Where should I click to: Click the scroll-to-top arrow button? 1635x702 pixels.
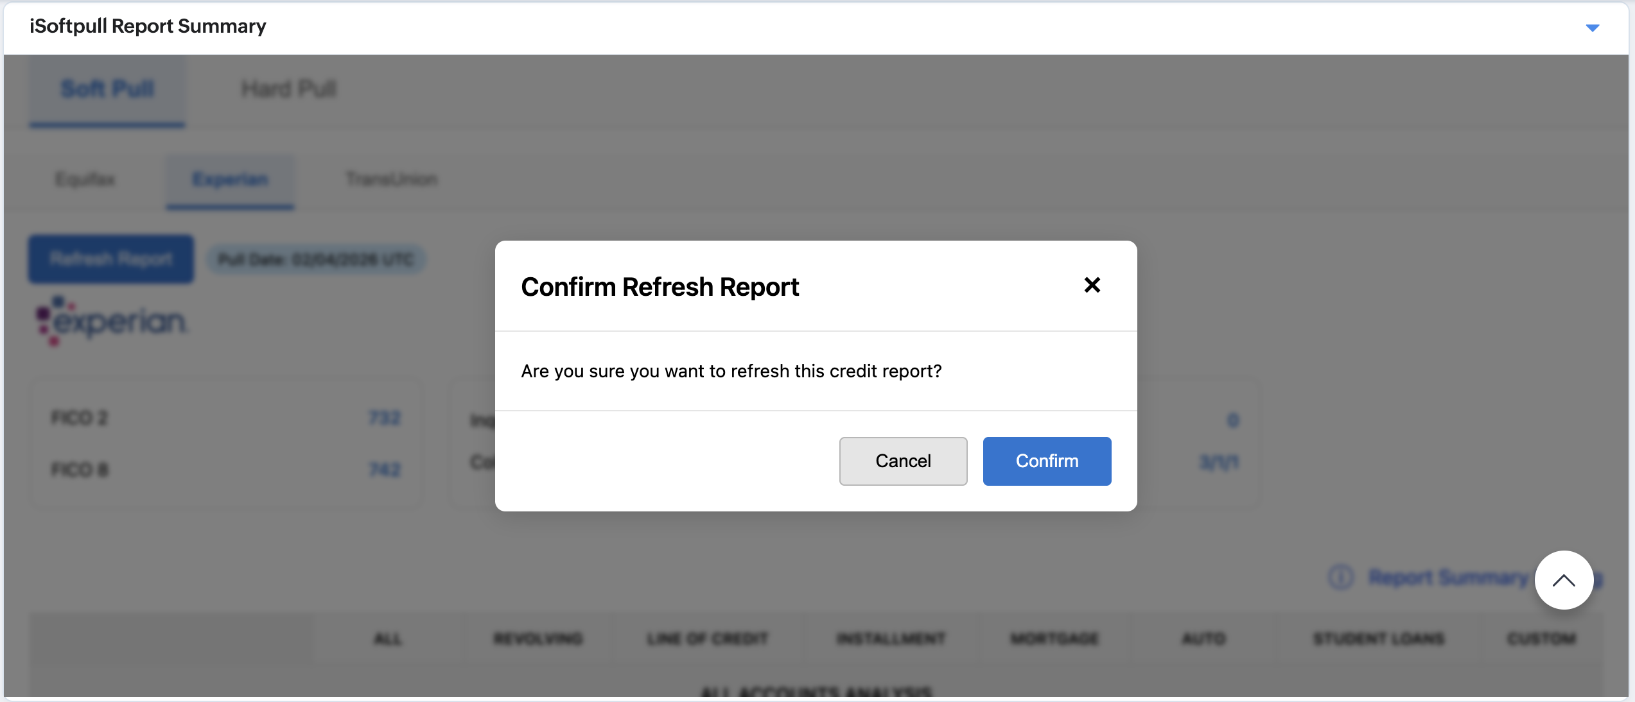(1563, 580)
